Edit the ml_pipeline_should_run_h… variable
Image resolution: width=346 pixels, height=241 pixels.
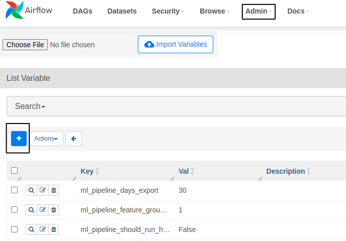coord(43,229)
